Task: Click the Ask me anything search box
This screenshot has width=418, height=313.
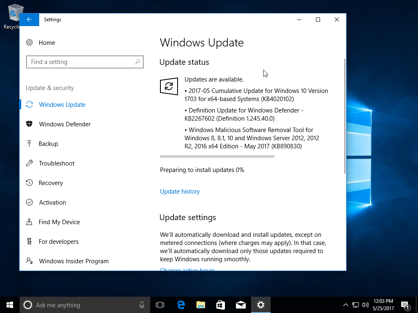Action: click(x=85, y=305)
